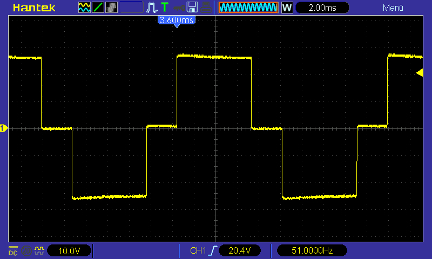The height and width of the screenshot is (259, 432).
Task: Click the yellow-cyan dual waveform icon
Action: 84,8
